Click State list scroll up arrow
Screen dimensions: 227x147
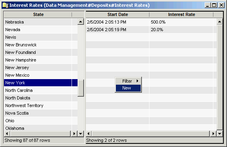click(x=81, y=22)
